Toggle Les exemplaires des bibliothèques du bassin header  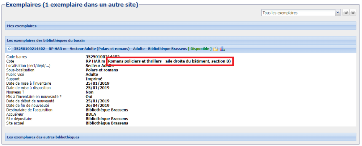tap(181, 40)
